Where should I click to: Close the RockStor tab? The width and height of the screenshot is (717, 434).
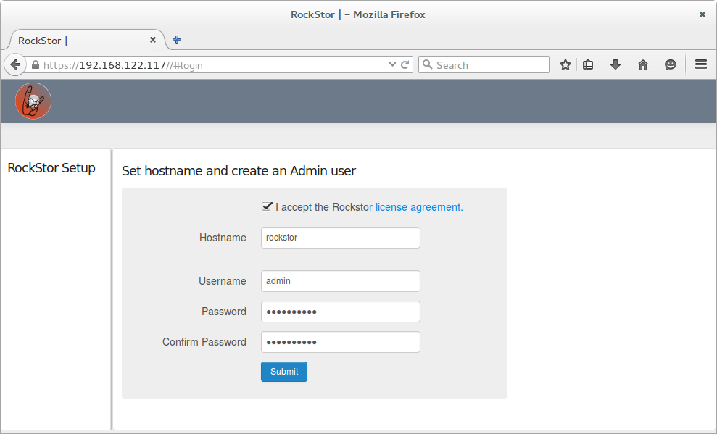(153, 40)
